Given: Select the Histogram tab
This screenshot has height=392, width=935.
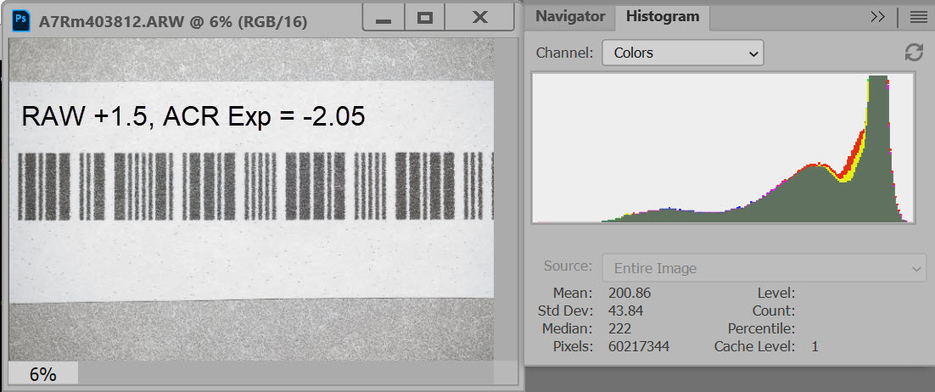Looking at the screenshot, I should point(663,16).
